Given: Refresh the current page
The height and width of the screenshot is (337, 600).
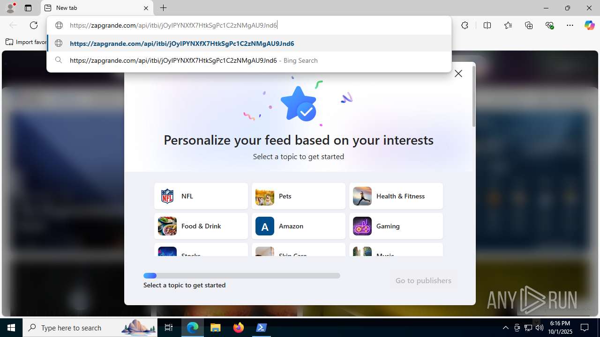Looking at the screenshot, I should click(x=34, y=25).
